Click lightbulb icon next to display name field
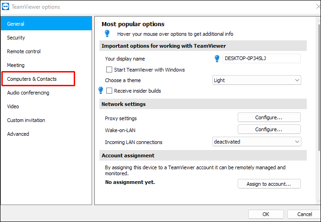 click(217, 58)
